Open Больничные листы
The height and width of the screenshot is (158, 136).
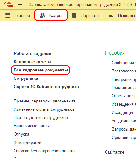click(32, 126)
